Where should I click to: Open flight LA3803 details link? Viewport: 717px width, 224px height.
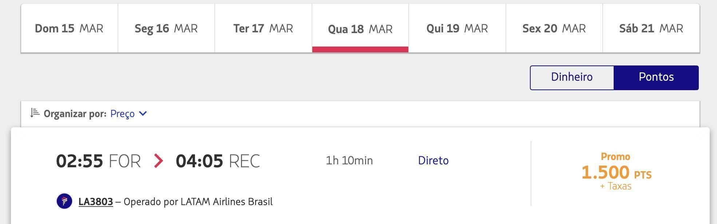(96, 201)
